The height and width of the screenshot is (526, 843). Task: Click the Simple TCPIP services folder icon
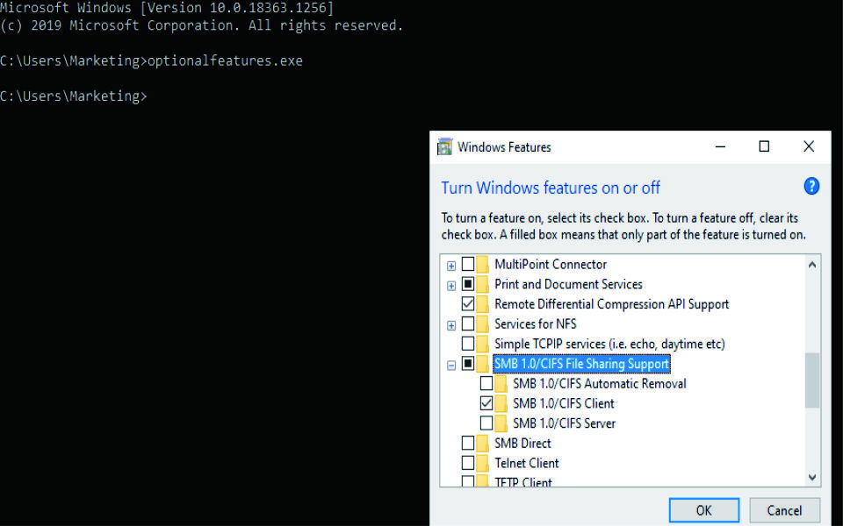(x=483, y=344)
